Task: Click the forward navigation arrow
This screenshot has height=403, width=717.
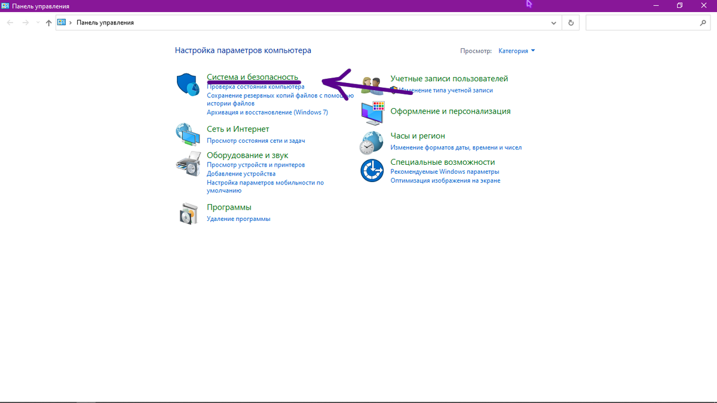Action: click(25, 23)
